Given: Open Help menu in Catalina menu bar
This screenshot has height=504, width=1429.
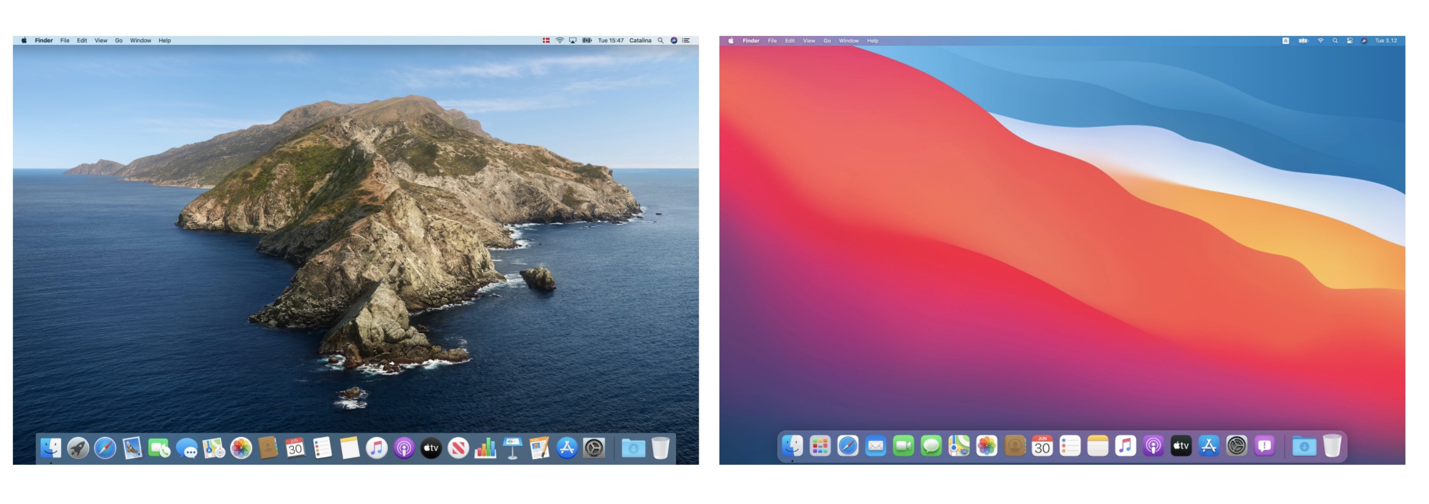Looking at the screenshot, I should 165,40.
